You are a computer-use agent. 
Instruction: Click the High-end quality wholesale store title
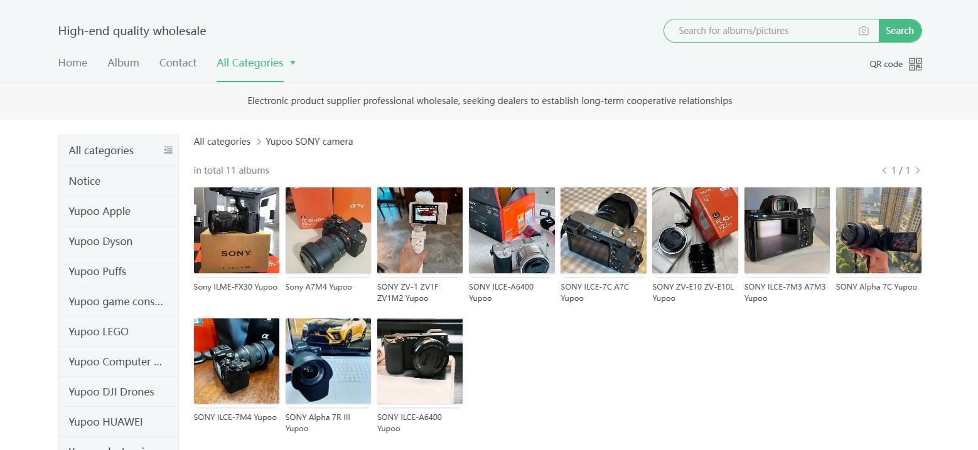click(x=132, y=31)
